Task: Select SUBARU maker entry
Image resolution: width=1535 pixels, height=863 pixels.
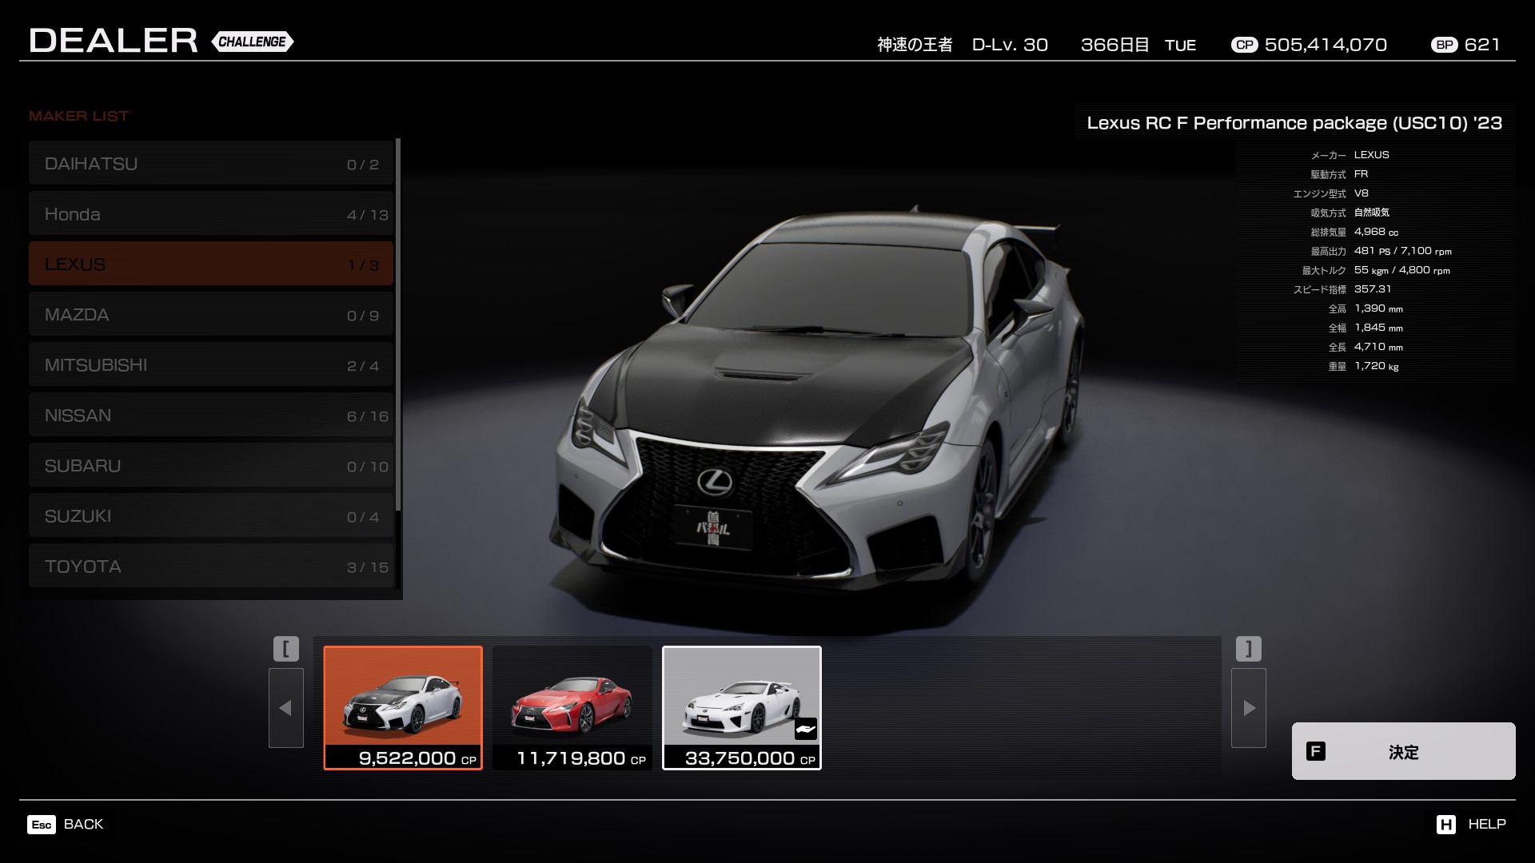Action: [x=211, y=466]
